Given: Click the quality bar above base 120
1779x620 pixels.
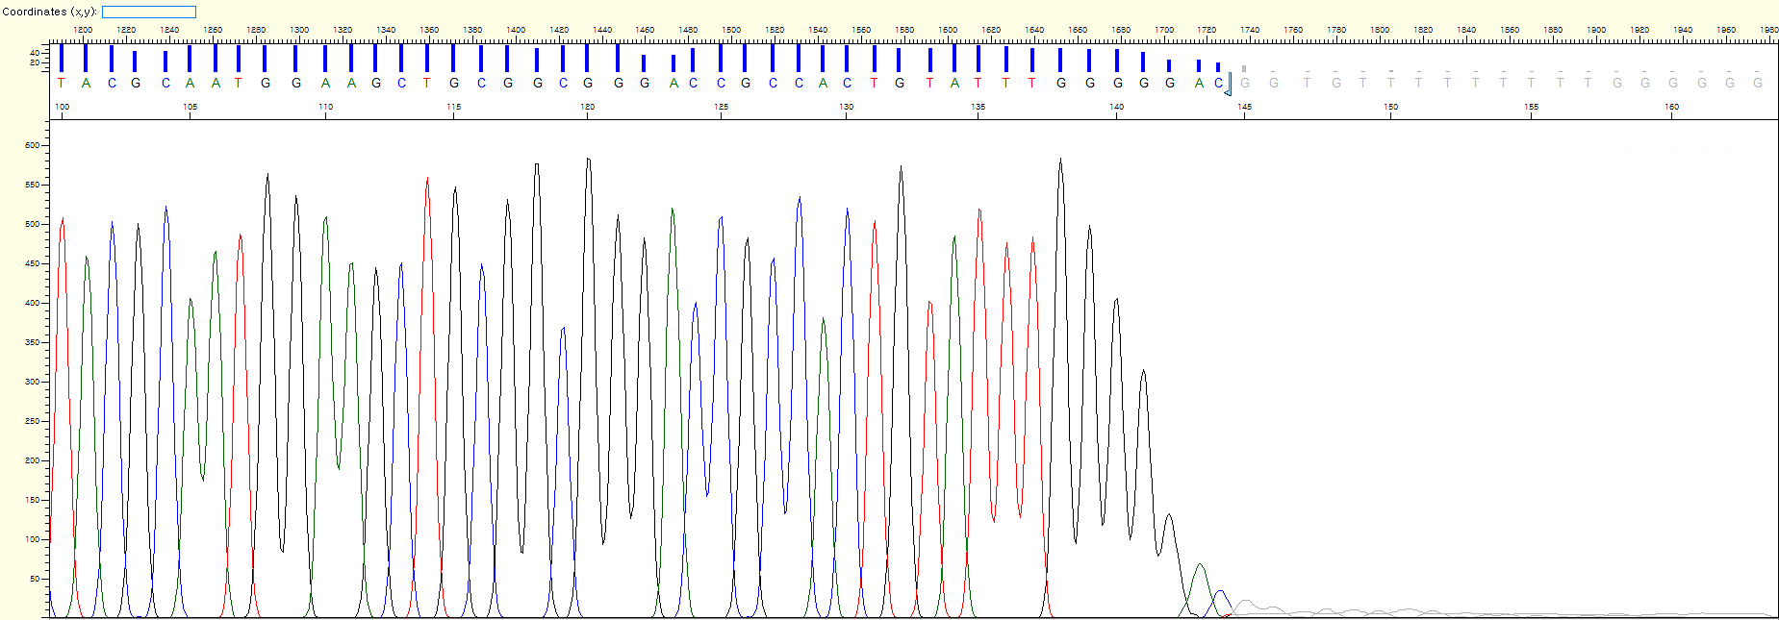Looking at the screenshot, I should [587, 58].
